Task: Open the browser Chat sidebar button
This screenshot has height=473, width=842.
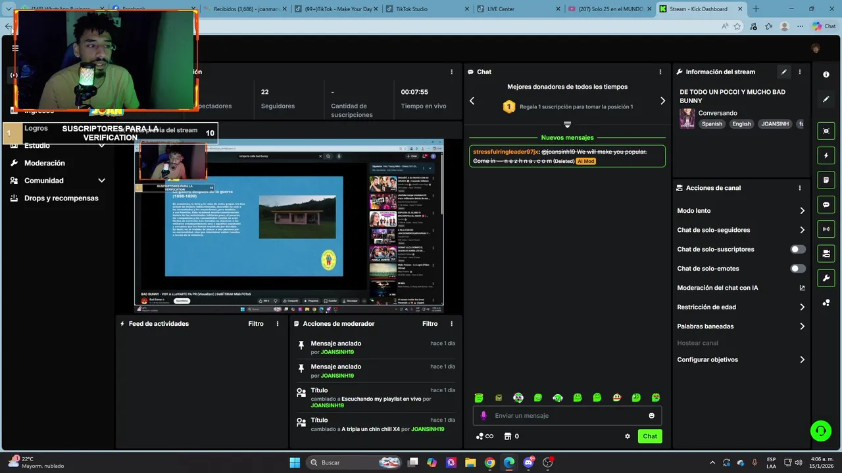Action: click(x=824, y=26)
